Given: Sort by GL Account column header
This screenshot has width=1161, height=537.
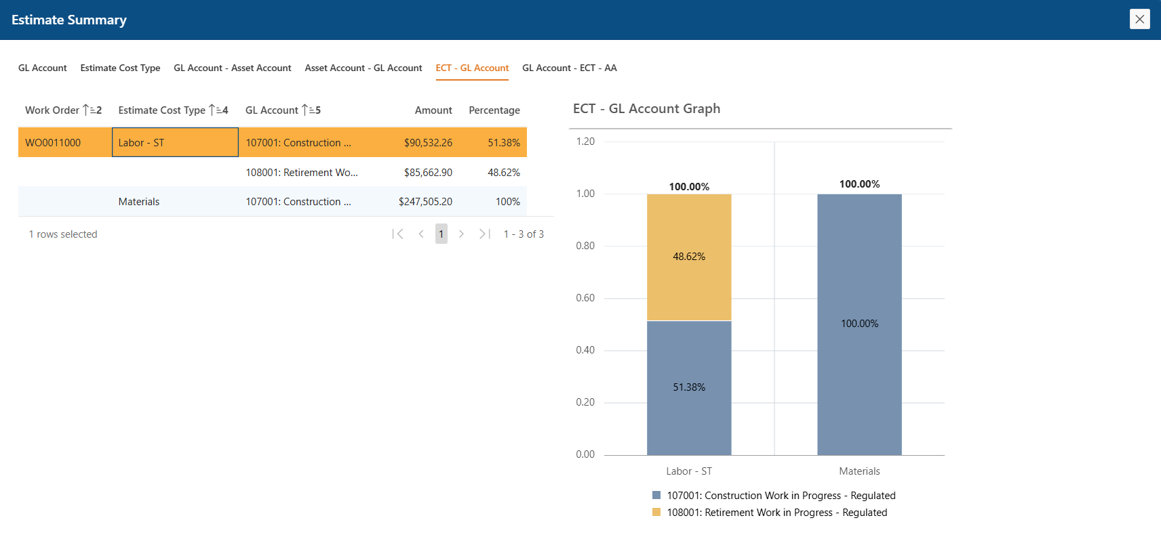Looking at the screenshot, I should pyautogui.click(x=271, y=110).
